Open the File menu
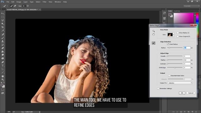201x113 pixels. coord(8,2)
